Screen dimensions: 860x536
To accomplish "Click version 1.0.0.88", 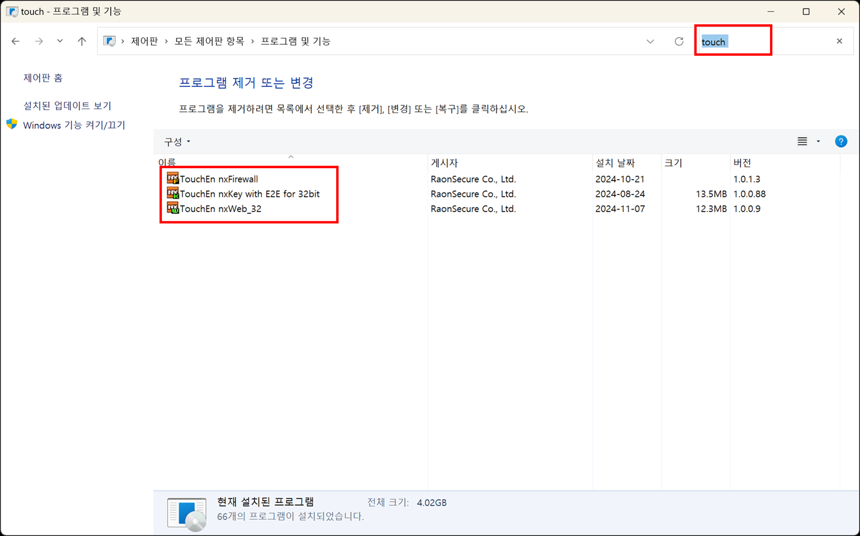I will (x=749, y=194).
